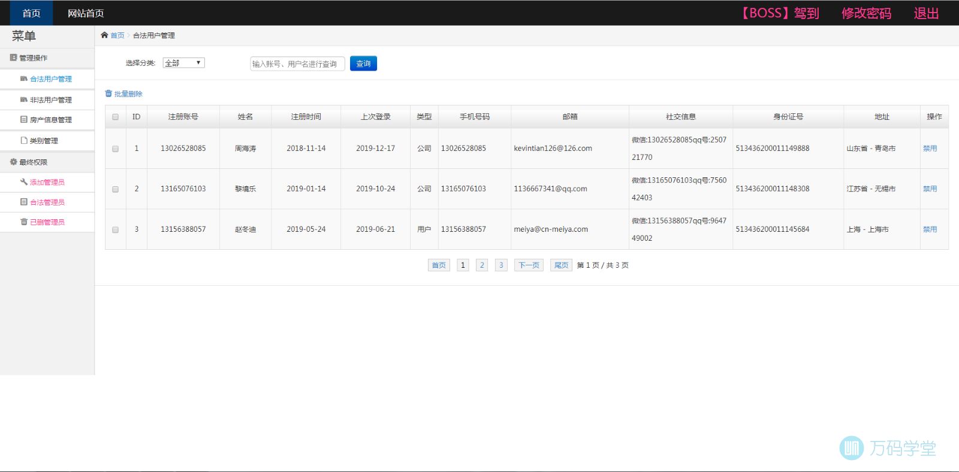Toggle the select-all checkbox in table header
Image resolution: width=959 pixels, height=472 pixels.
[115, 117]
